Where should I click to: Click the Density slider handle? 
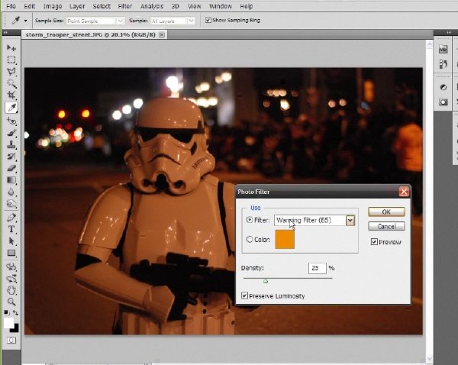[266, 281]
